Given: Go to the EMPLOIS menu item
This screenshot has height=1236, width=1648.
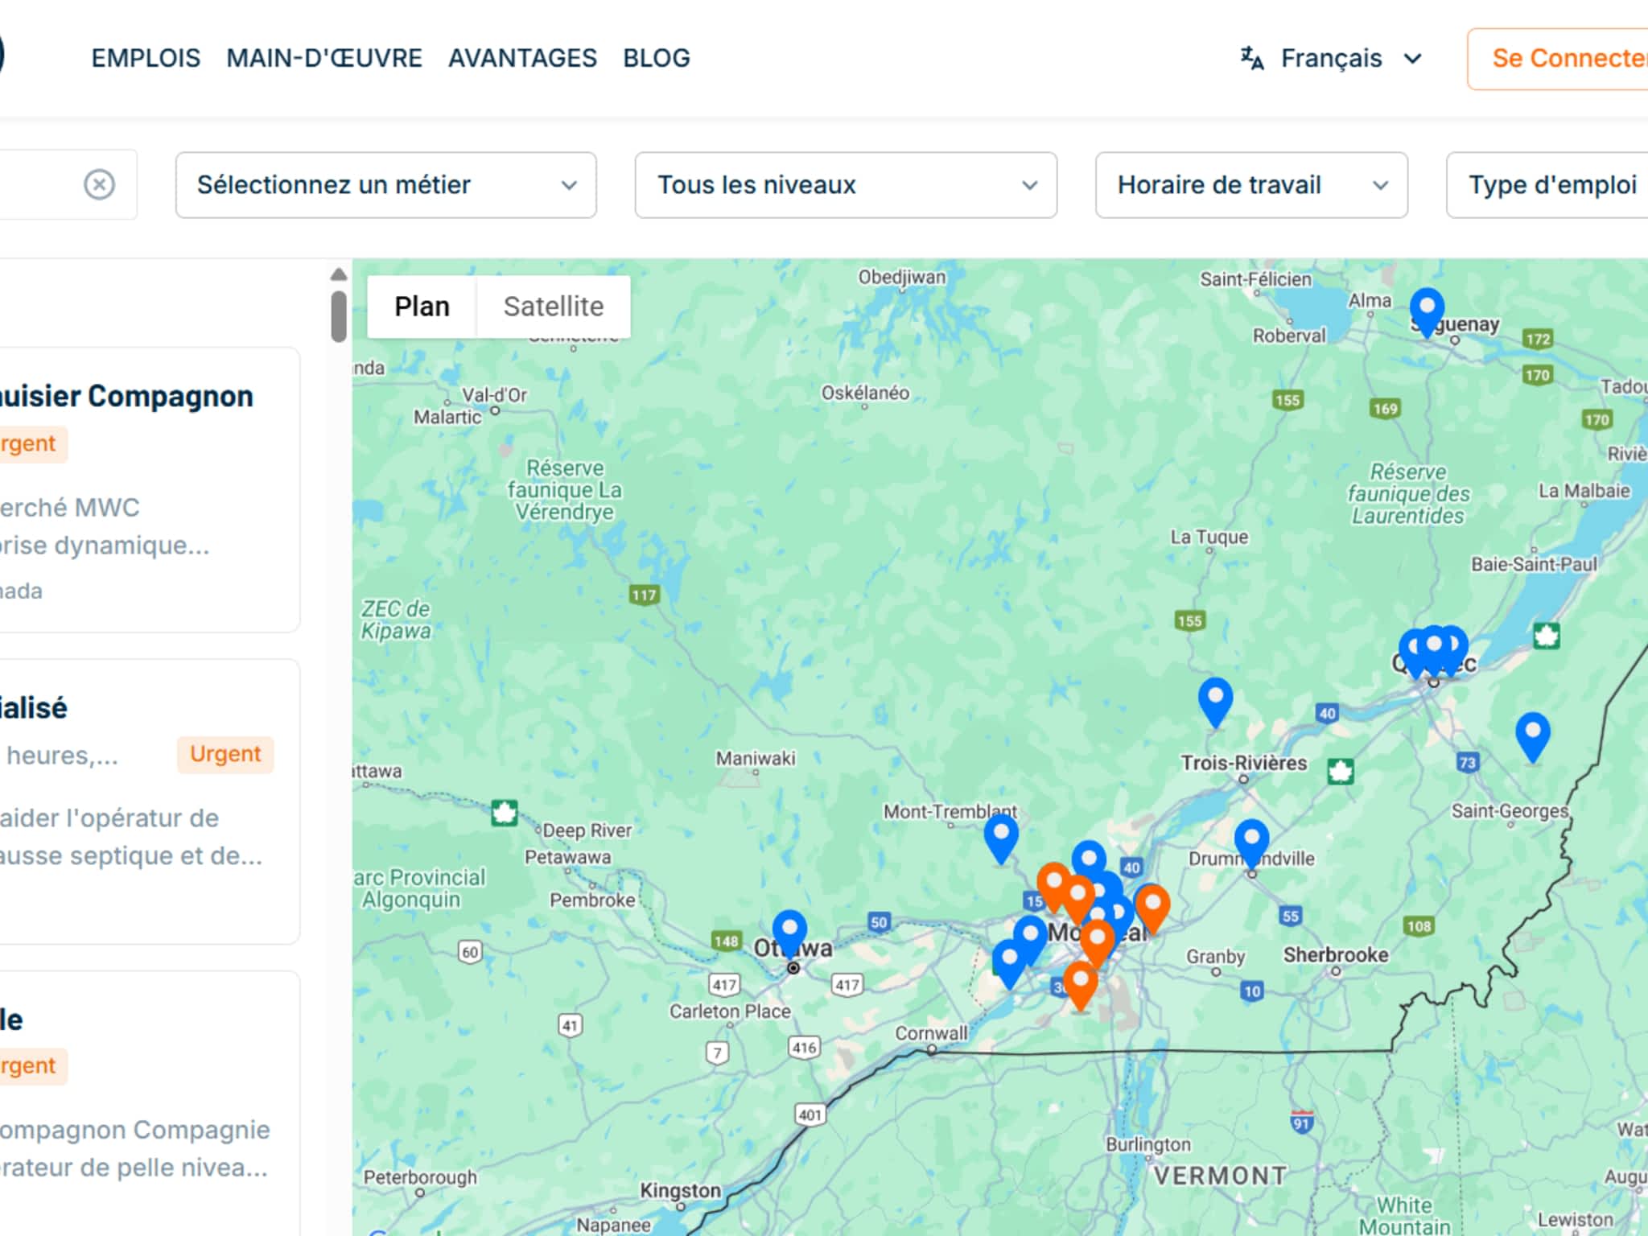Looking at the screenshot, I should click(146, 58).
